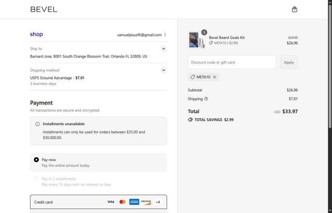The width and height of the screenshot is (332, 213).
Task: Open account options menu beside email
Action: 165,35
